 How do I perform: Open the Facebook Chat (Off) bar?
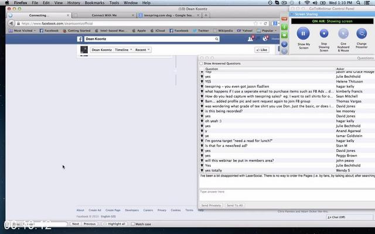click(x=350, y=217)
